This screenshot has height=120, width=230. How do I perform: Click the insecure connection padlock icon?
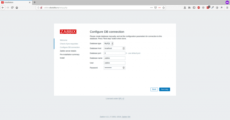pyautogui.click(x=41, y=8)
